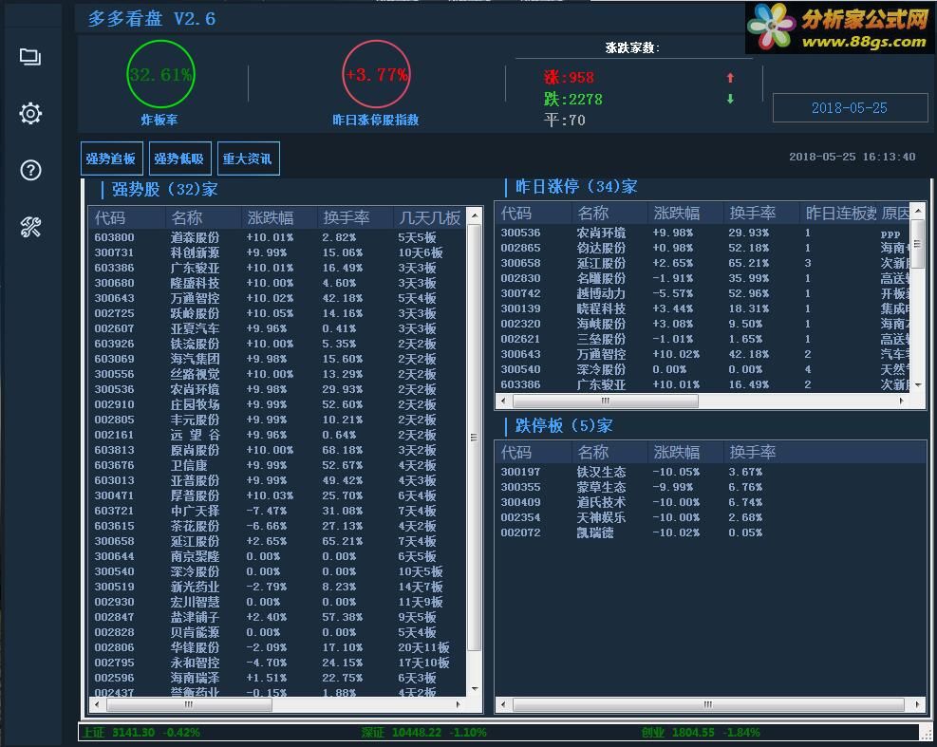
Task: Click the 强势股 horizontal scrollbar thumb
Action: point(189,705)
